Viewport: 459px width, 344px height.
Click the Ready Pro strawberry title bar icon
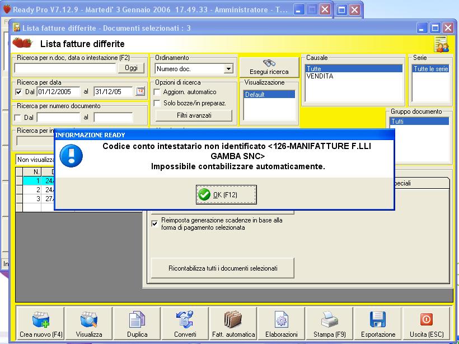pos(7,9)
